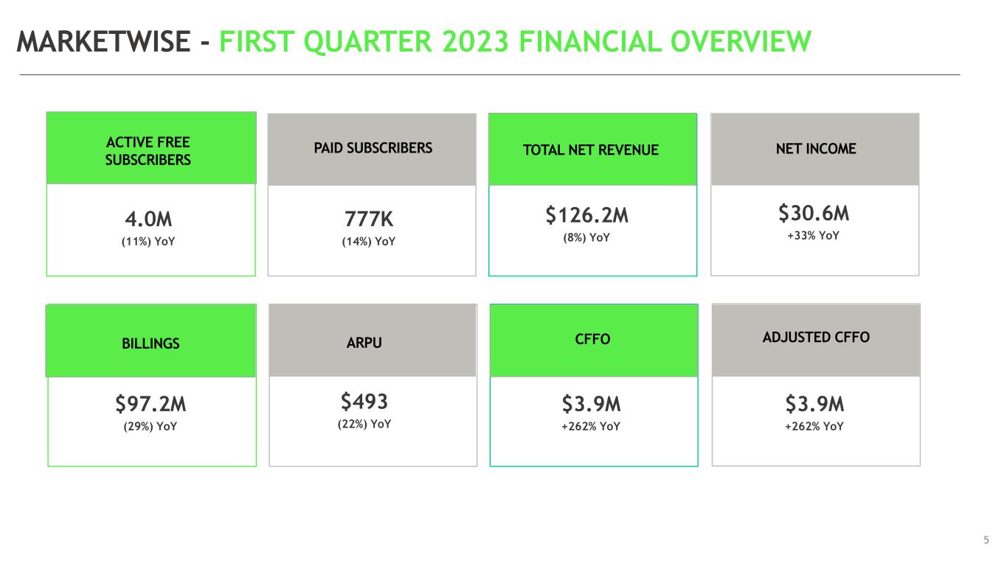This screenshot has width=1007, height=566.
Task: Select the Paid Subscribers header tile
Action: (x=373, y=148)
